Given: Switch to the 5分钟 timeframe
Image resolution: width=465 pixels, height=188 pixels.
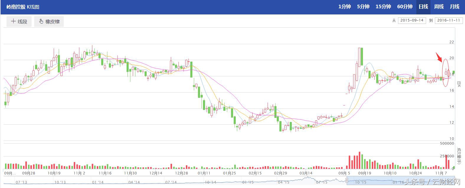Looking at the screenshot, I should [363, 6].
